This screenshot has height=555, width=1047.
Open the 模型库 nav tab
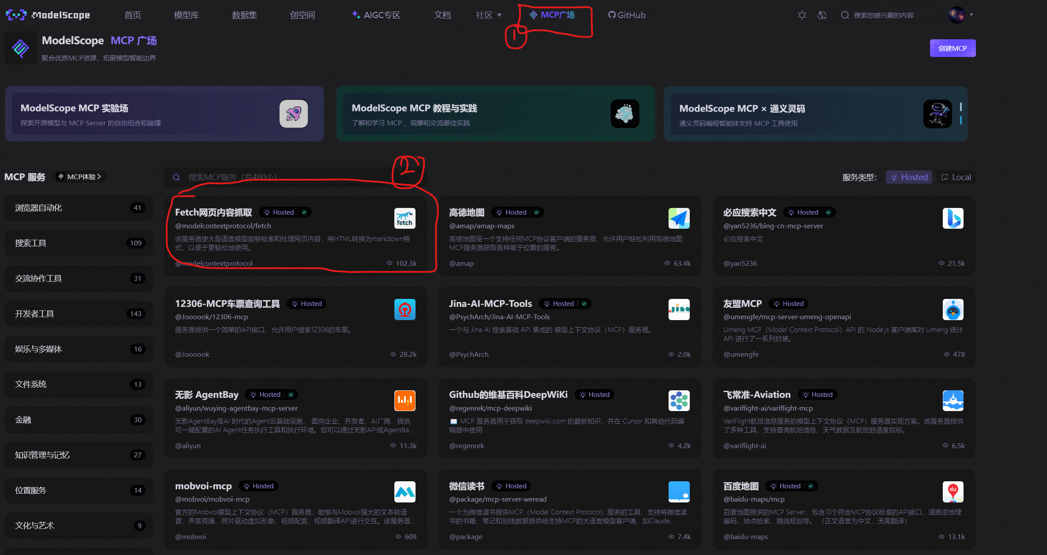(186, 15)
